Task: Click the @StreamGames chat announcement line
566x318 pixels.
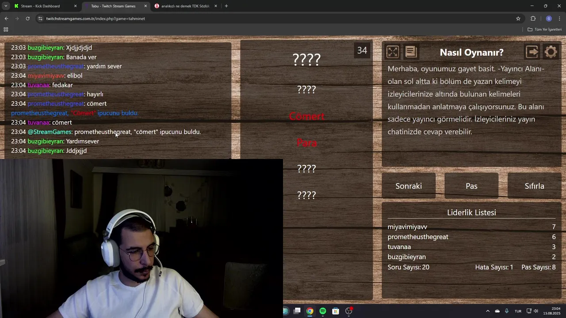Action: (106, 132)
